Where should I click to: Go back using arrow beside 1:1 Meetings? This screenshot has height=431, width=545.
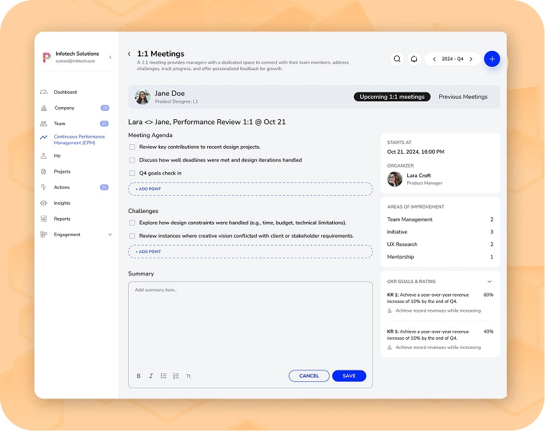tap(129, 54)
